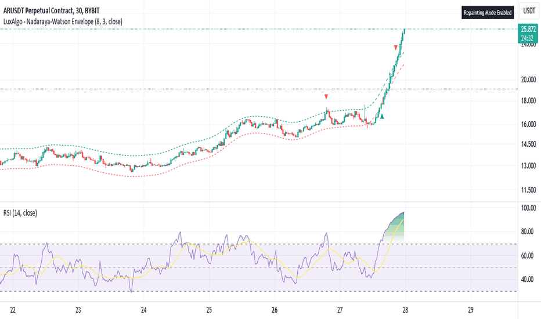Click date 27 on the time axis
Screen dimensions: 541x319
click(340, 310)
